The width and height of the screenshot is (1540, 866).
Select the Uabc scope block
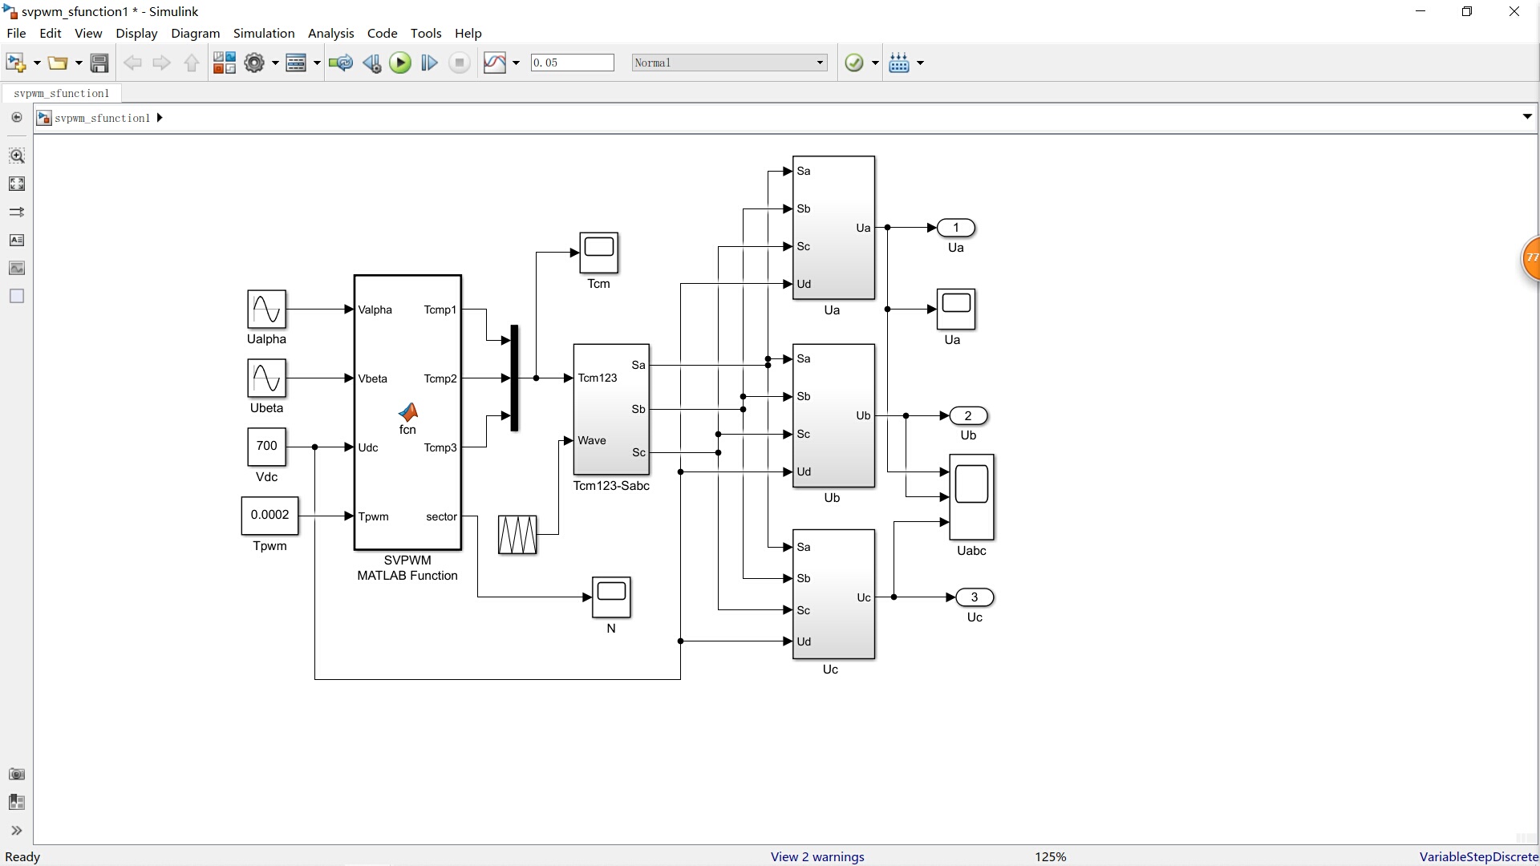click(x=972, y=497)
